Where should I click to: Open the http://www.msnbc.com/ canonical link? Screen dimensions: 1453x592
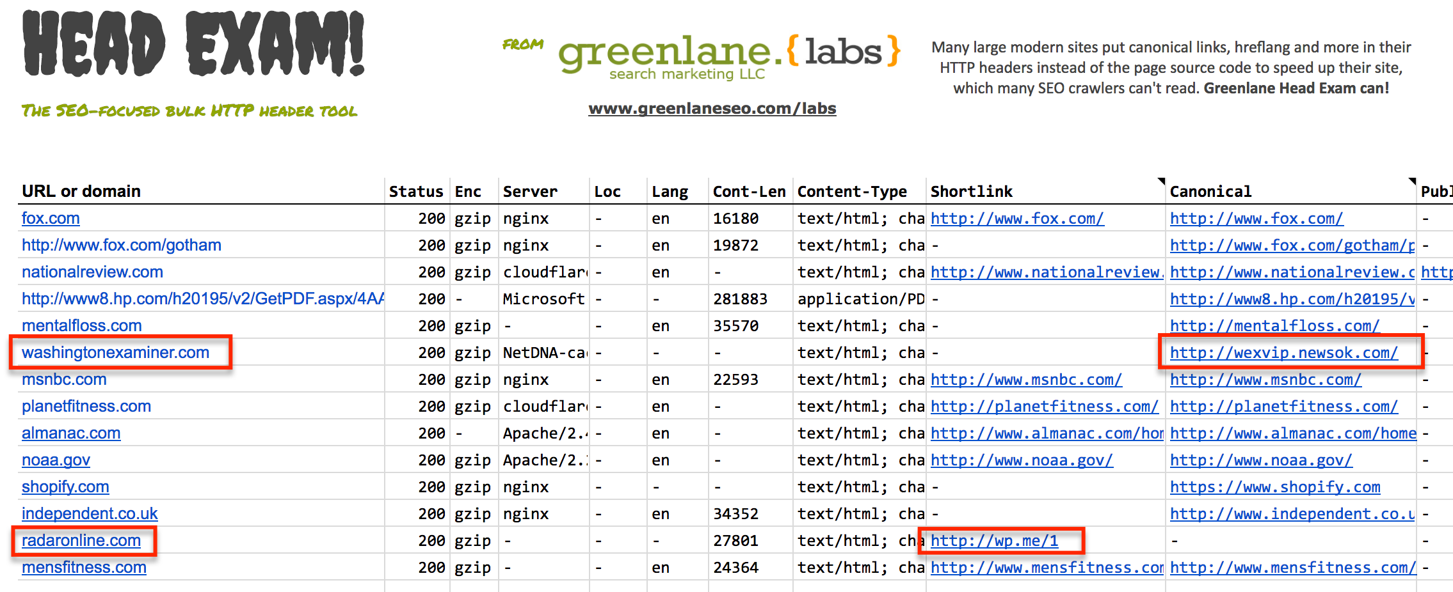[1265, 380]
